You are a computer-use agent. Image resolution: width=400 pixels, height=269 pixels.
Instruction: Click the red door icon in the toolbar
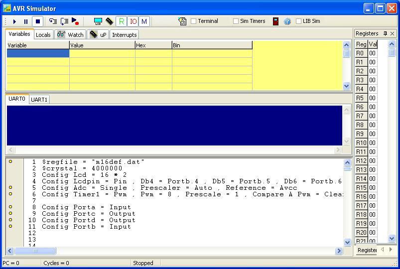tap(275, 21)
